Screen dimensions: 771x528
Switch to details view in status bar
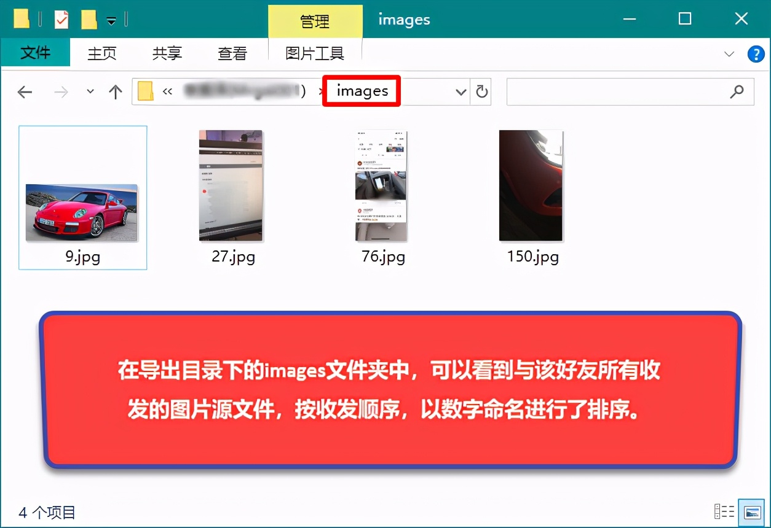pyautogui.click(x=724, y=511)
